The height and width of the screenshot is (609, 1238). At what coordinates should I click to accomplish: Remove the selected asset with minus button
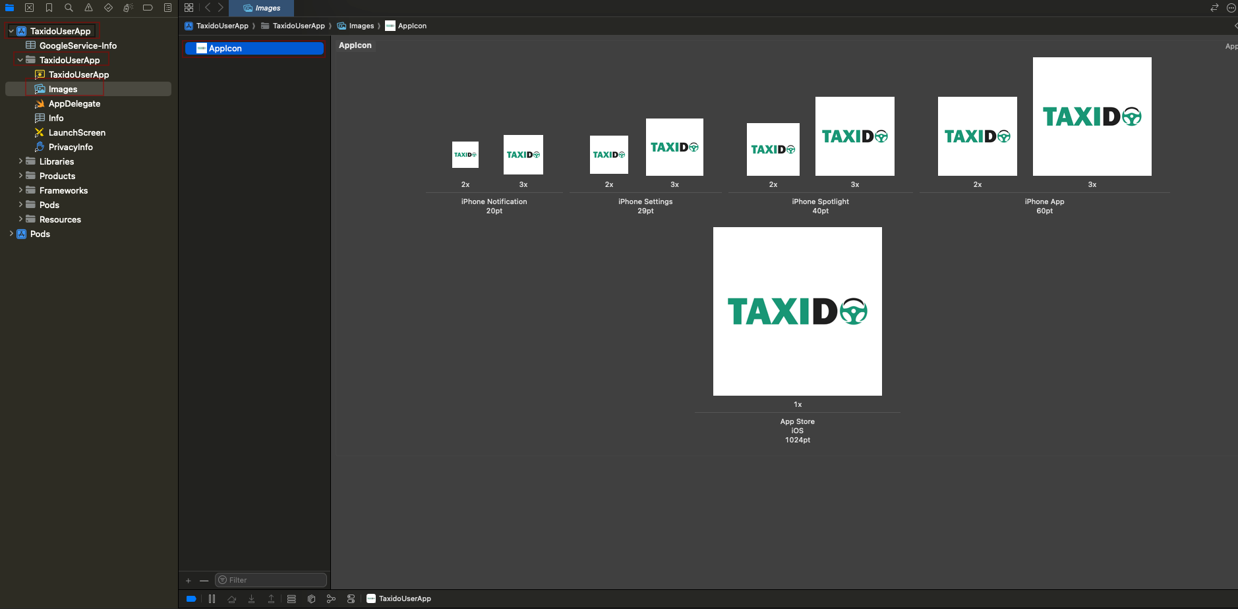tap(204, 580)
